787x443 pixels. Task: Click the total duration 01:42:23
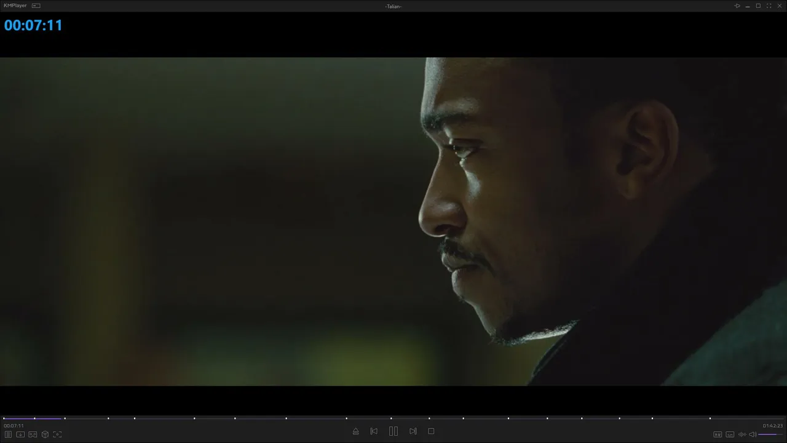coord(773,426)
